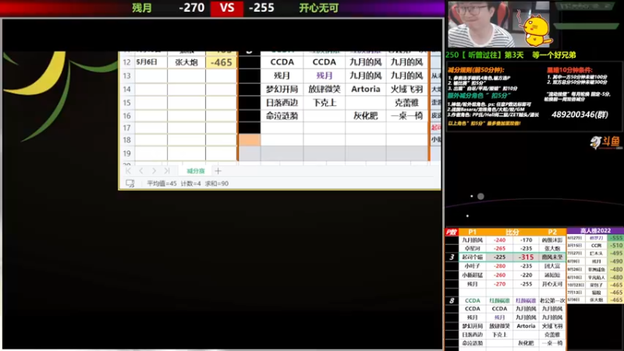Click the highlighted -315 score in overlay row 3
The width and height of the screenshot is (624, 351).
click(526, 257)
